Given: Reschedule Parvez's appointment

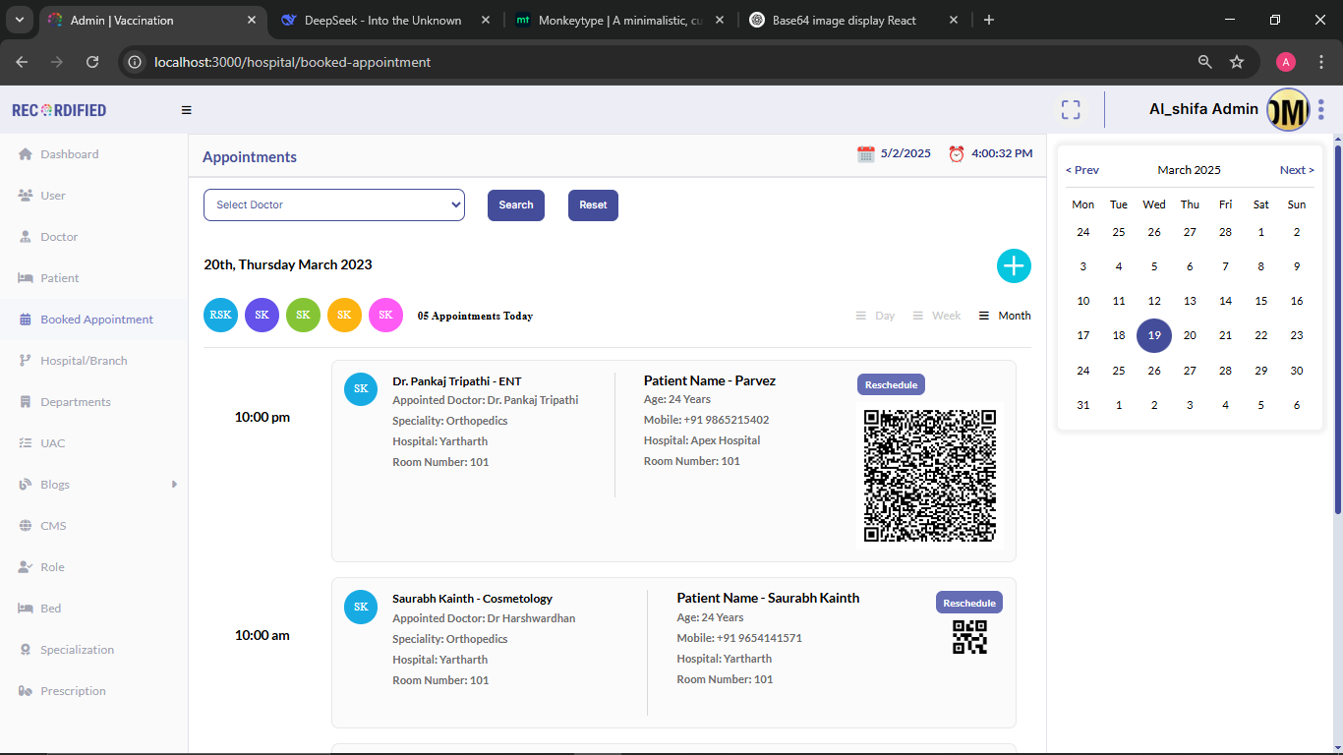Looking at the screenshot, I should coord(891,384).
